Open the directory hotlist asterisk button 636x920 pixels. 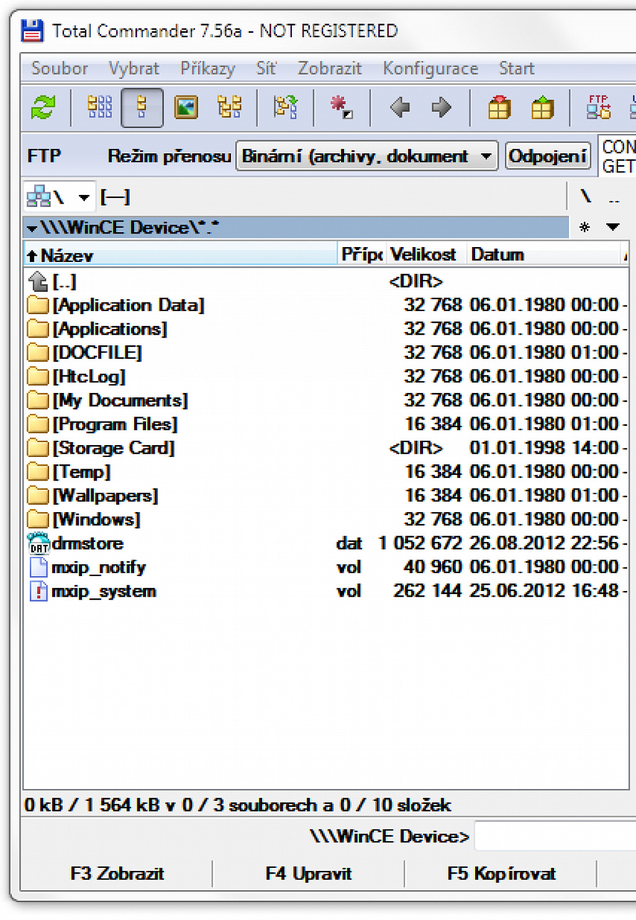point(584,227)
